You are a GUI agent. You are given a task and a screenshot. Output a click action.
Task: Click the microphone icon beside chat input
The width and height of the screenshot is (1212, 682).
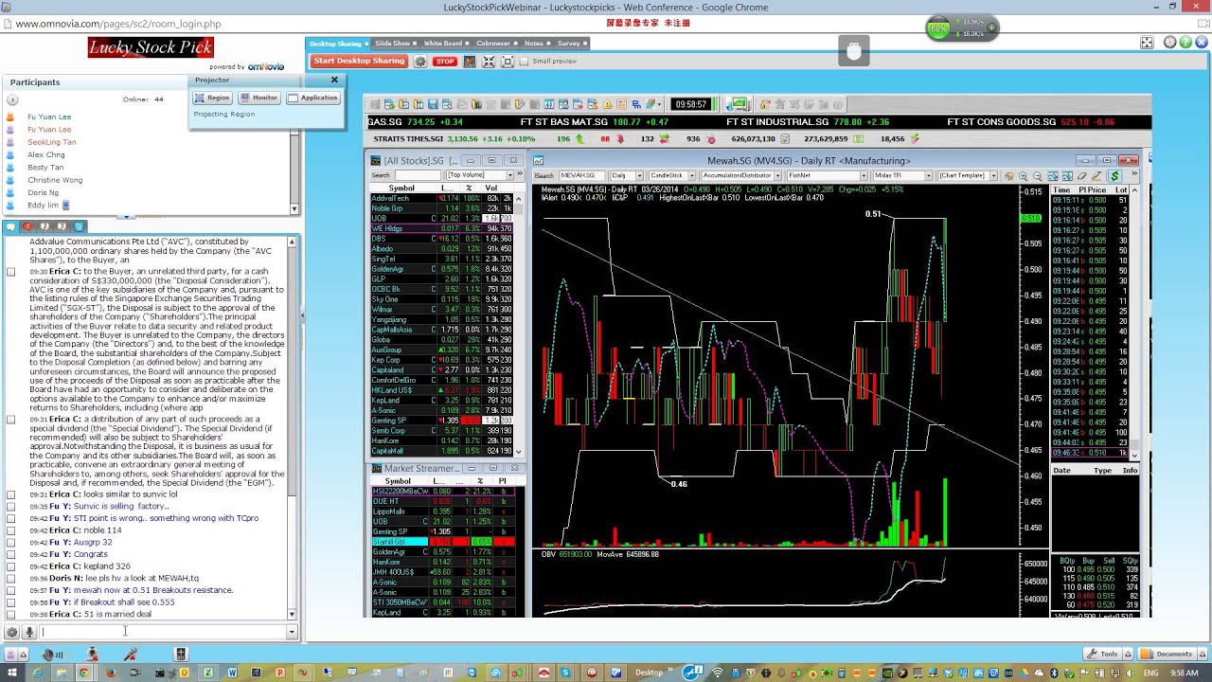[x=29, y=632]
